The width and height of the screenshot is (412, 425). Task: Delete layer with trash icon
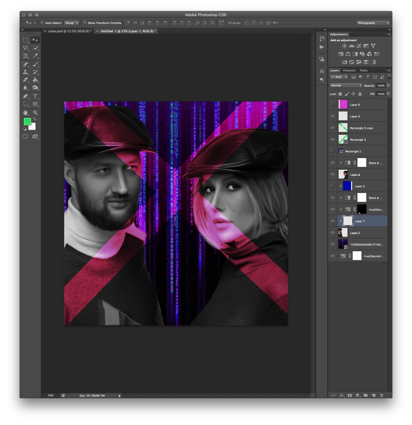tap(381, 395)
